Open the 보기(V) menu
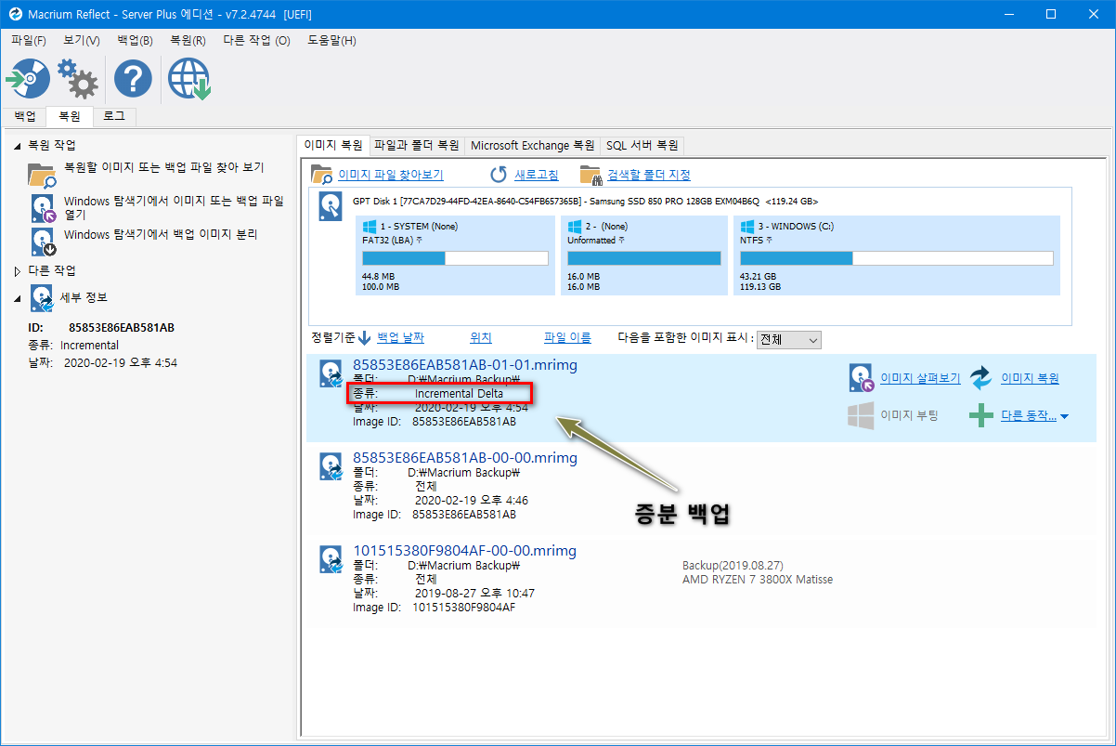This screenshot has height=746, width=1116. click(x=82, y=41)
